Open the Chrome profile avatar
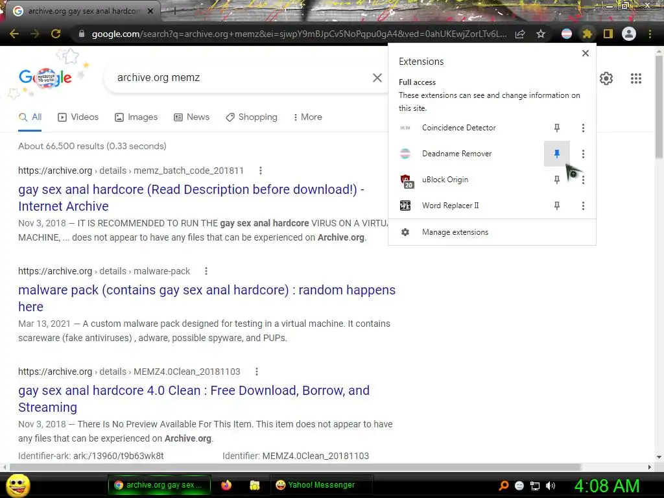This screenshot has width=664, height=498. pos(629,34)
